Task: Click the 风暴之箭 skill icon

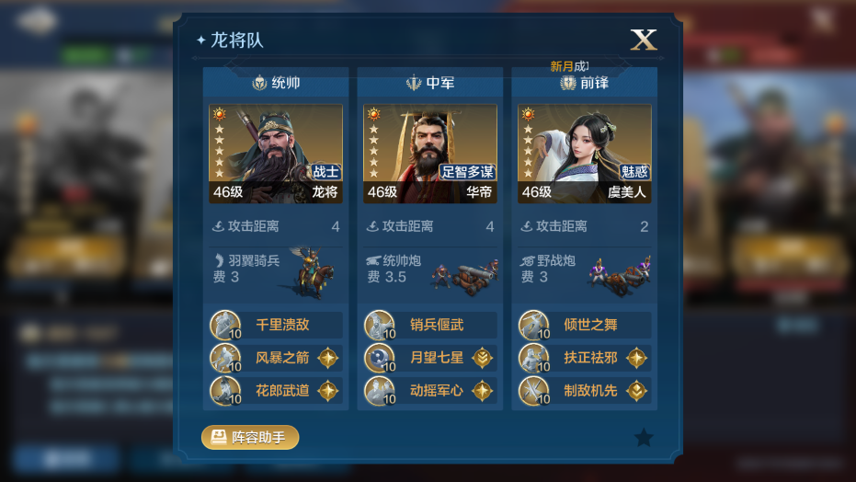Action: [x=225, y=358]
